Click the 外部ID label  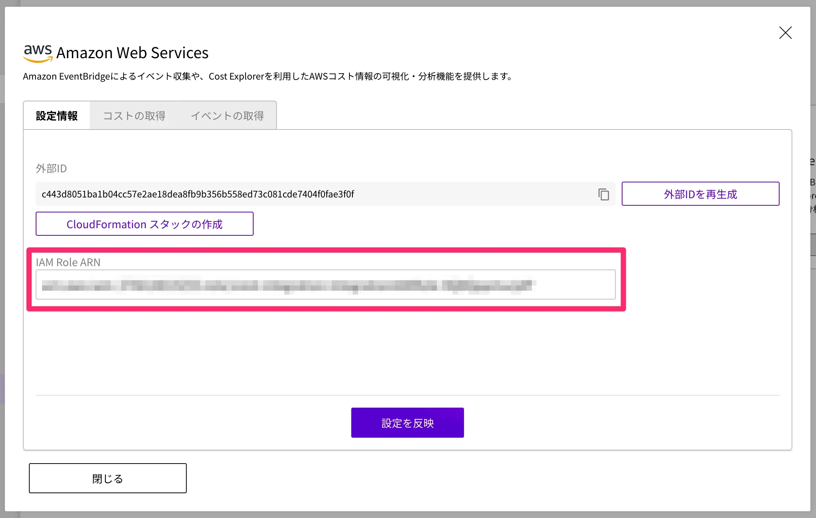point(51,169)
